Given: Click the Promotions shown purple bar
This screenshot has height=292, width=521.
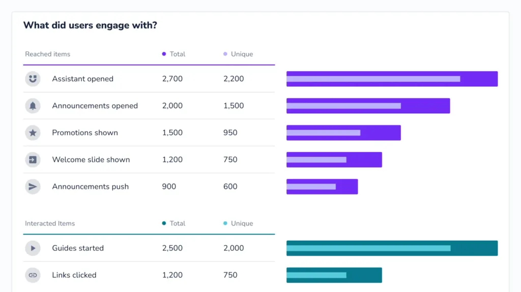Looking at the screenshot, I should [343, 133].
